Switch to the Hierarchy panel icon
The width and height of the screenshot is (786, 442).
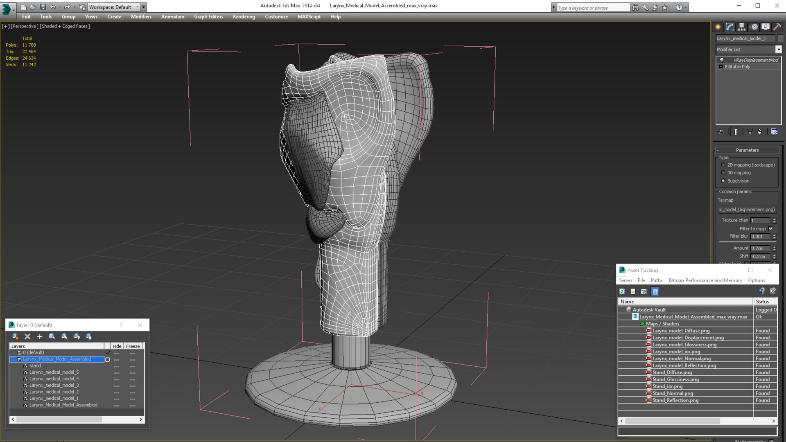click(x=742, y=27)
